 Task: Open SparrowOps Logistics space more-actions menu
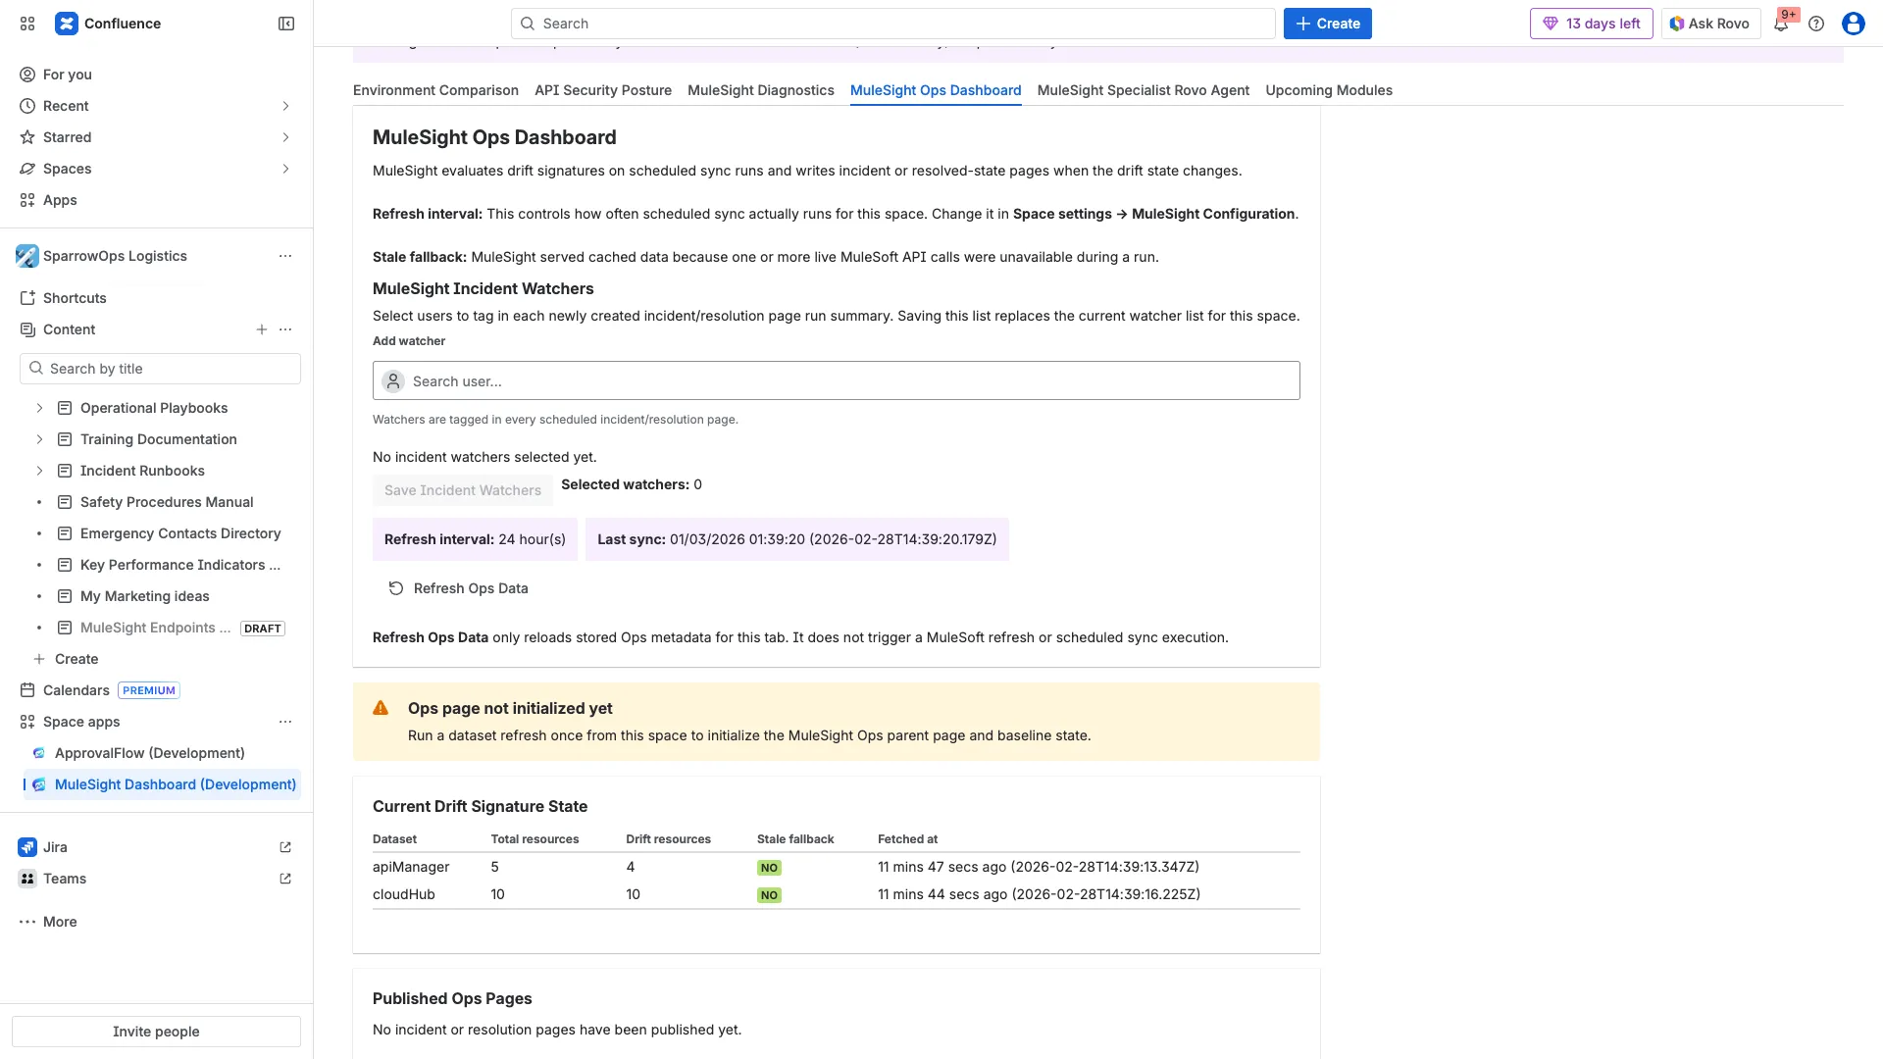click(285, 256)
